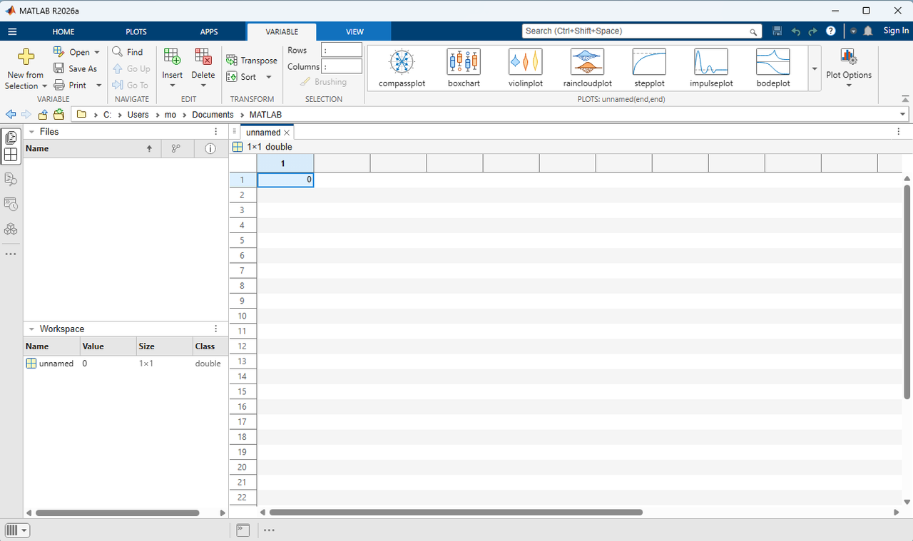Click the variable editor horizontal scrollbar
Screen dimensions: 913x541
pyautogui.click(x=456, y=512)
